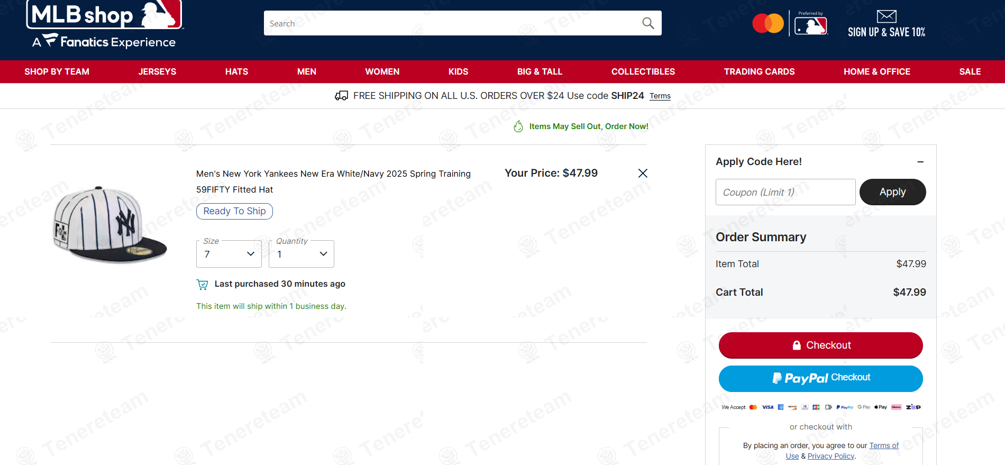The width and height of the screenshot is (1005, 465).
Task: Open the Shop By Team menu
Action: (x=57, y=71)
